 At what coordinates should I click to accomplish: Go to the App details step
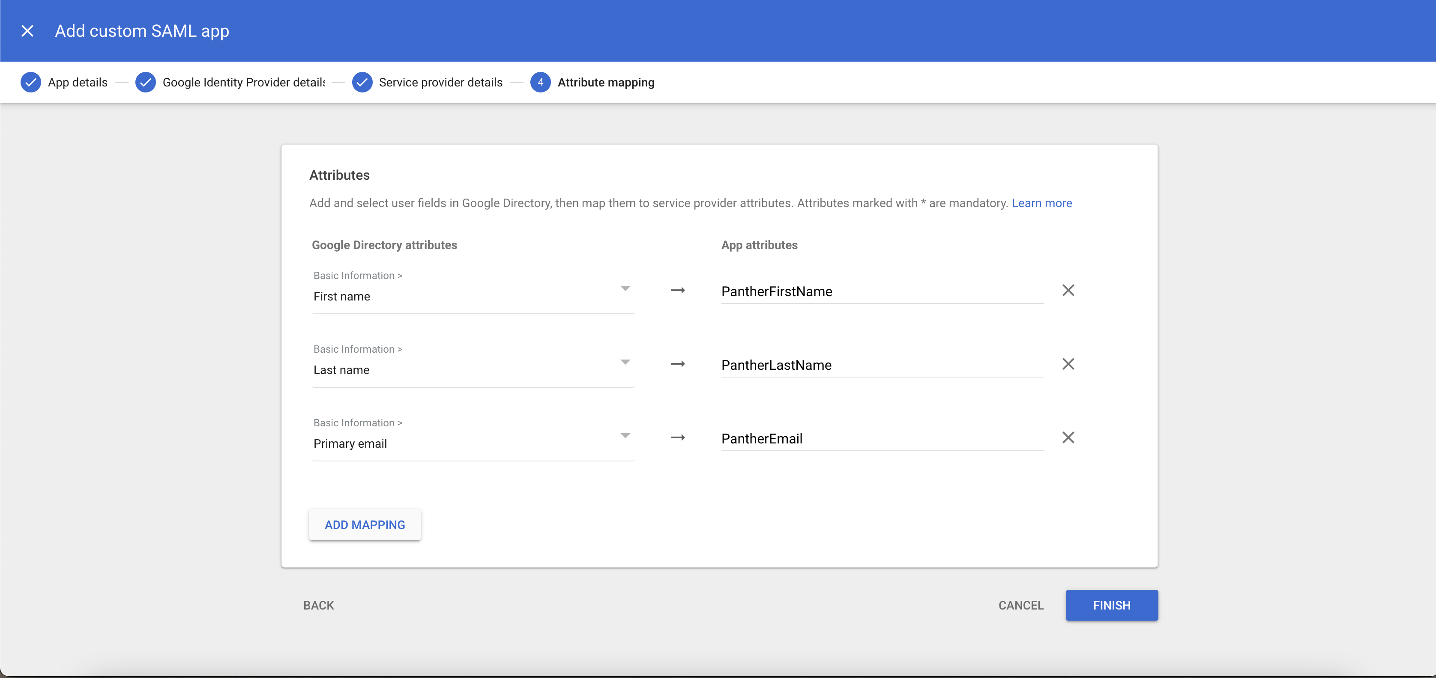pyautogui.click(x=78, y=83)
